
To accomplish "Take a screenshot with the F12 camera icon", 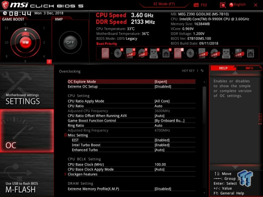I will click(x=196, y=5).
